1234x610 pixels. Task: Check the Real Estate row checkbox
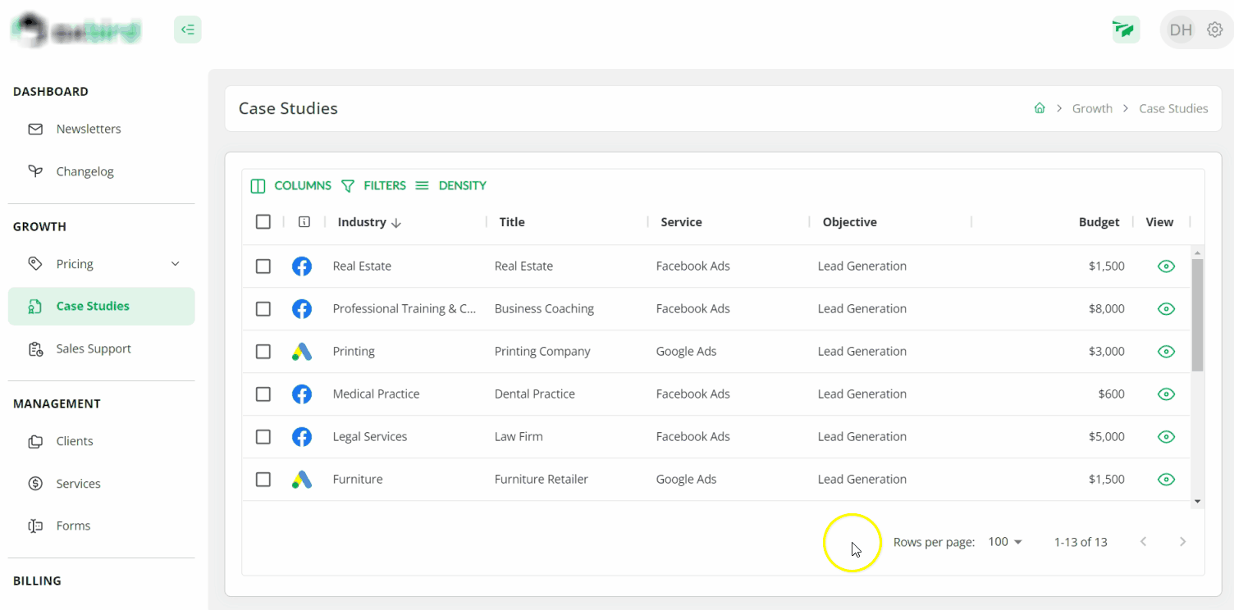tap(263, 266)
